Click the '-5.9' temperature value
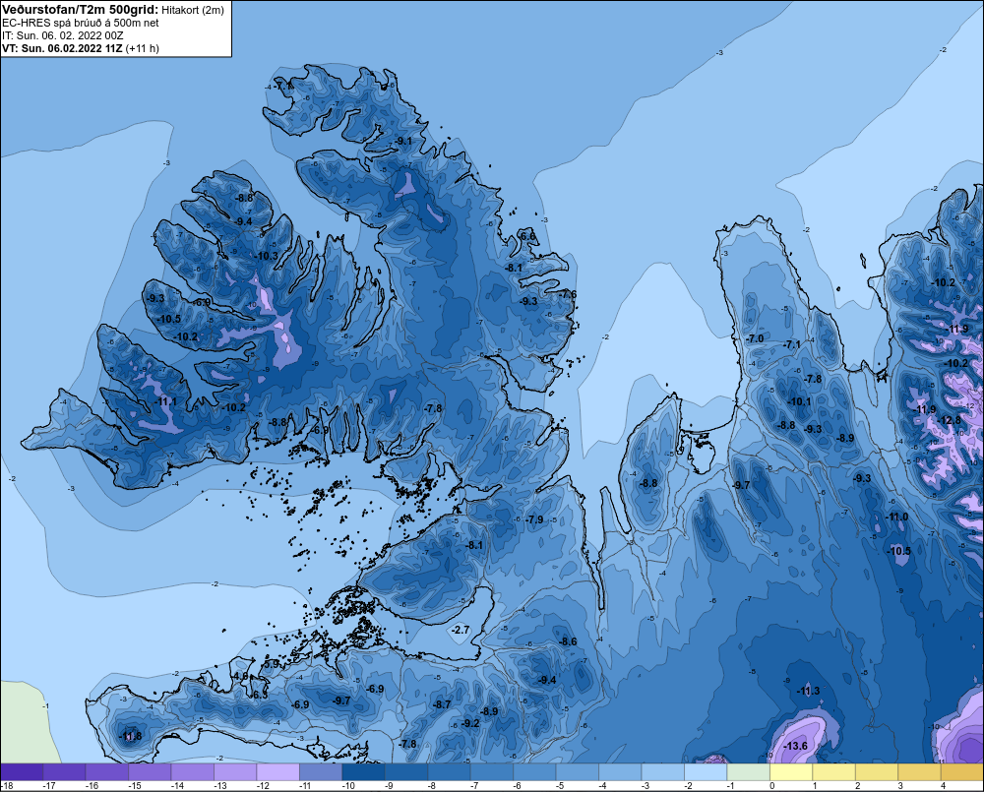984x792 pixels. pos(271,664)
